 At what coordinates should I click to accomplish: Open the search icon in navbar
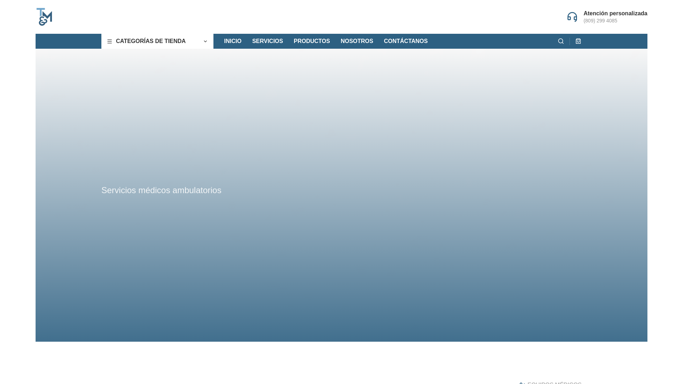point(561,41)
